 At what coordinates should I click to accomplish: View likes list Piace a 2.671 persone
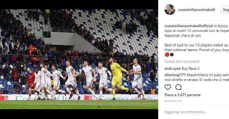coord(182,95)
